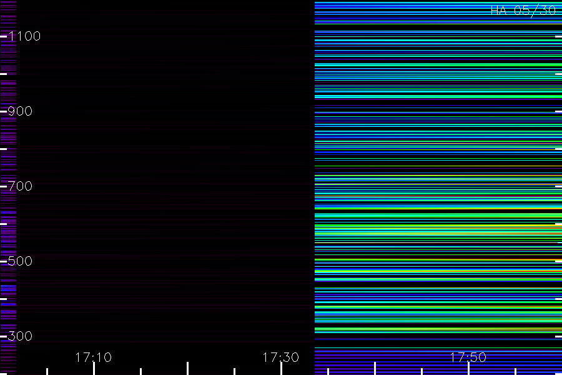Click the 1100 frequency axis label
The width and height of the screenshot is (562, 375).
point(24,36)
